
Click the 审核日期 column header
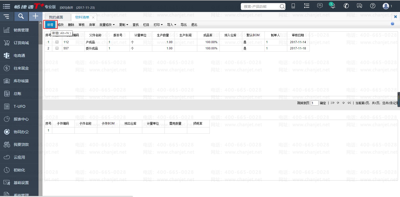point(298,35)
